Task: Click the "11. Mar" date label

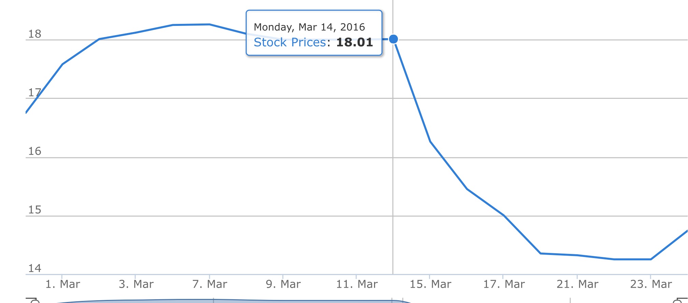Action: (357, 284)
